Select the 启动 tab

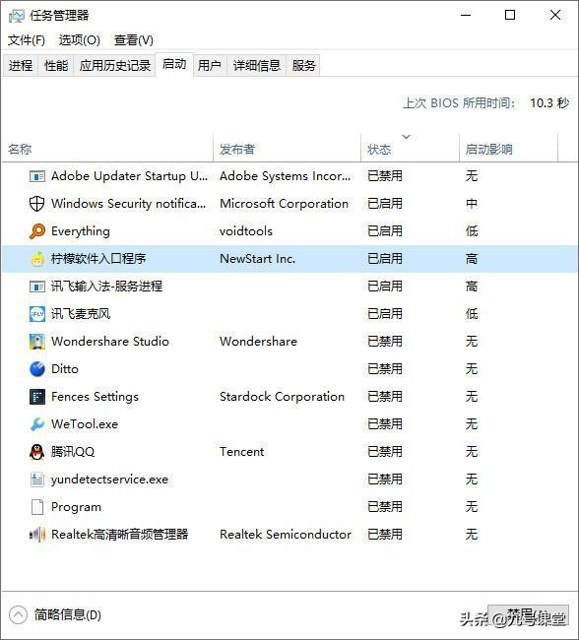point(174,64)
